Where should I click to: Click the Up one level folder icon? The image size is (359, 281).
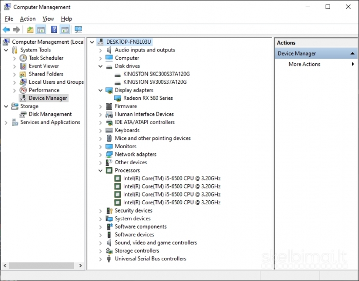[x=30, y=29]
